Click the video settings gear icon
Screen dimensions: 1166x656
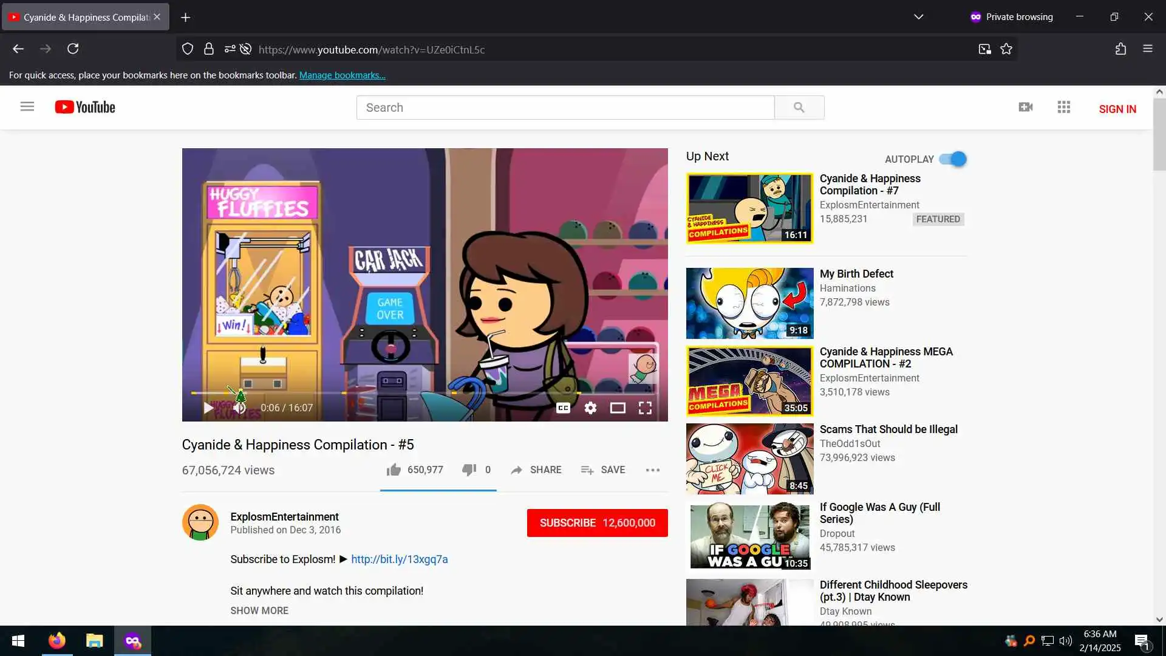pos(590,408)
